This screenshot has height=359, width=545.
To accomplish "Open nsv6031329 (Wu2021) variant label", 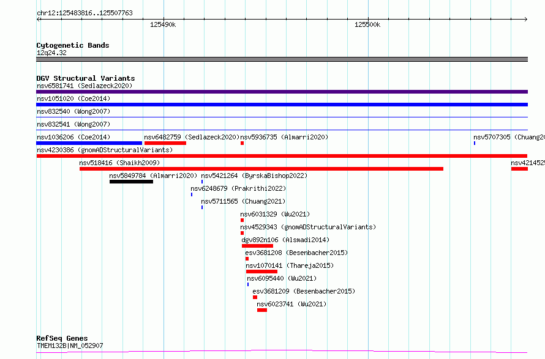I will (x=275, y=214).
